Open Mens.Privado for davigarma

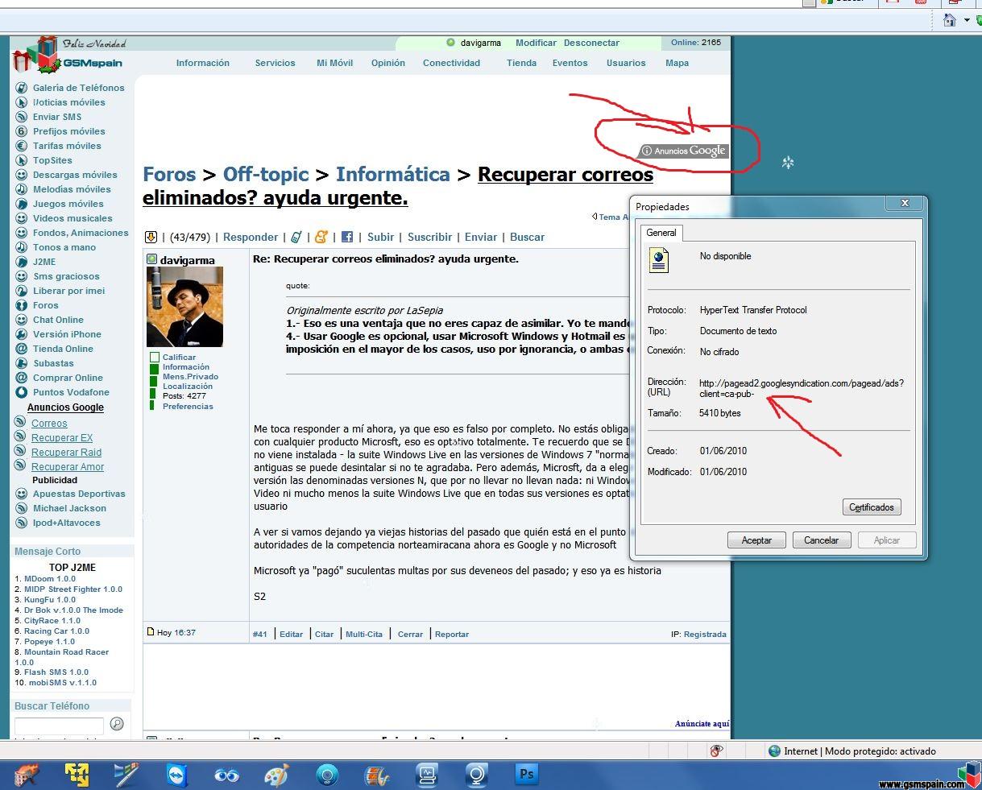point(190,377)
